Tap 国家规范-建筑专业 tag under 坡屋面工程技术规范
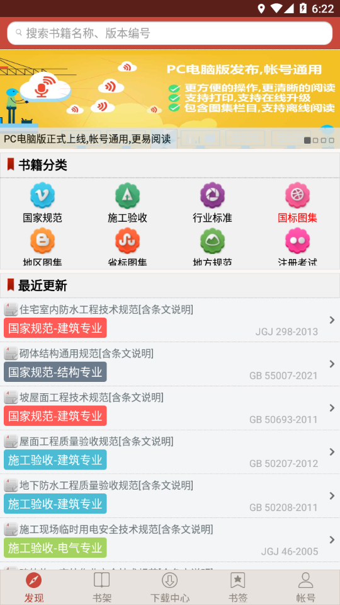The width and height of the screenshot is (340, 605). pyautogui.click(x=55, y=416)
